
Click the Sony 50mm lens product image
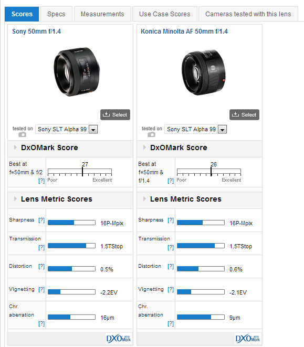coord(77,72)
